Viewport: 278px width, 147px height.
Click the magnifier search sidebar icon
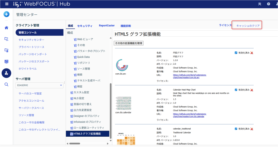tap(6, 84)
